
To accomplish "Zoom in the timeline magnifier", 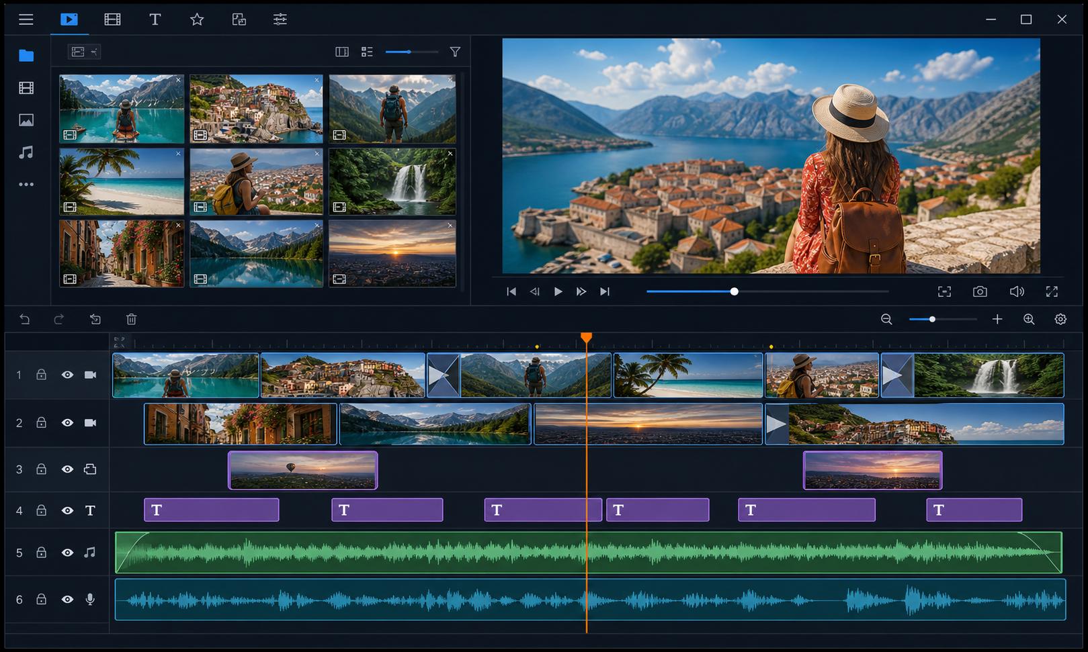I will tap(1029, 319).
